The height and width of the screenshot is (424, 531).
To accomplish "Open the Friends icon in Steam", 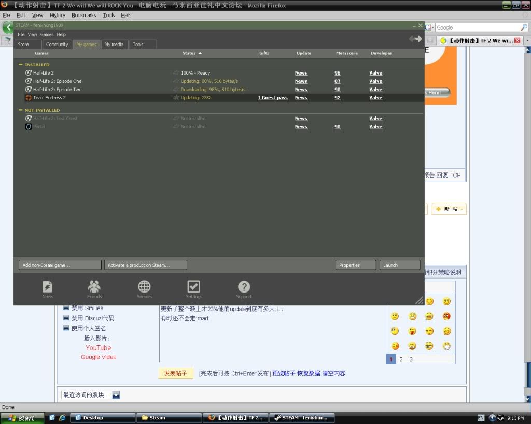I will pyautogui.click(x=94, y=289).
